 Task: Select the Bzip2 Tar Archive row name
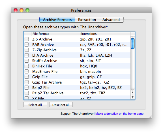(x=48, y=93)
